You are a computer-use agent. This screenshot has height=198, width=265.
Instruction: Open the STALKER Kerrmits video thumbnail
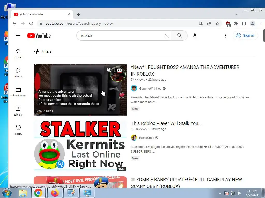[80, 145]
